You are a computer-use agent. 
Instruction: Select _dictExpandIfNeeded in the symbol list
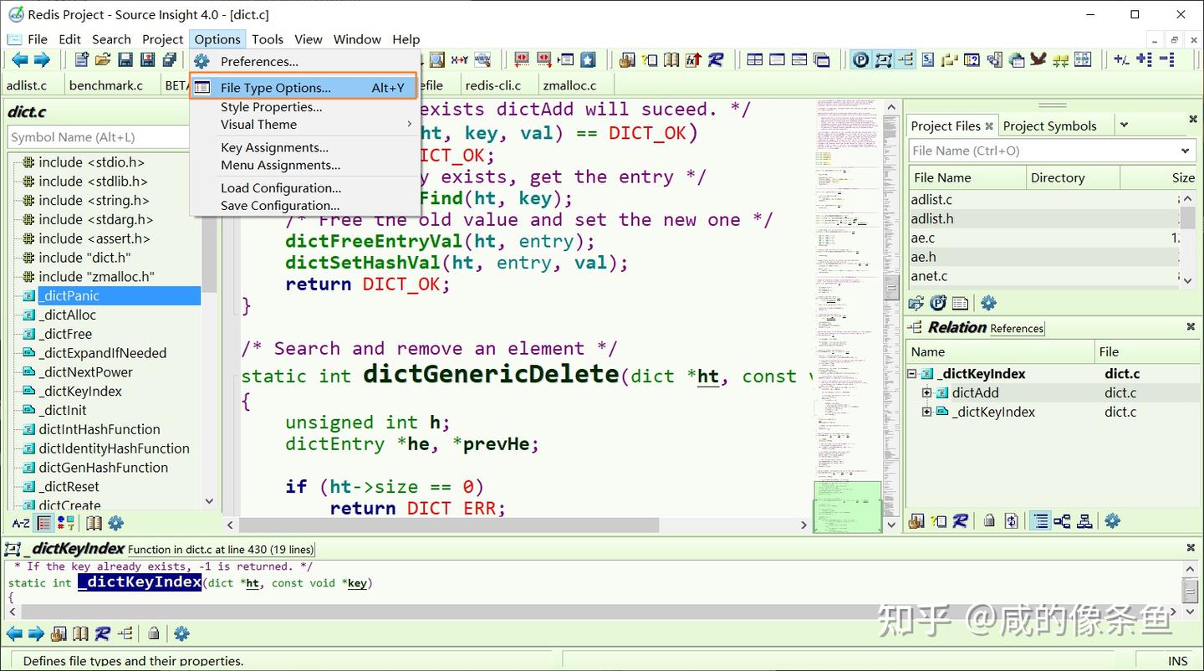click(x=102, y=353)
